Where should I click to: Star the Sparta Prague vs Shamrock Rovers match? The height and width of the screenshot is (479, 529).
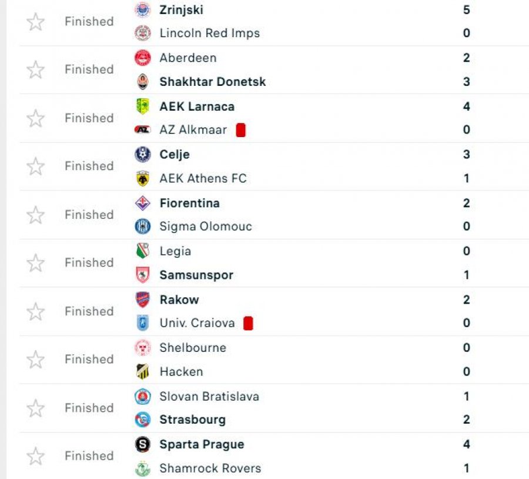(x=36, y=456)
